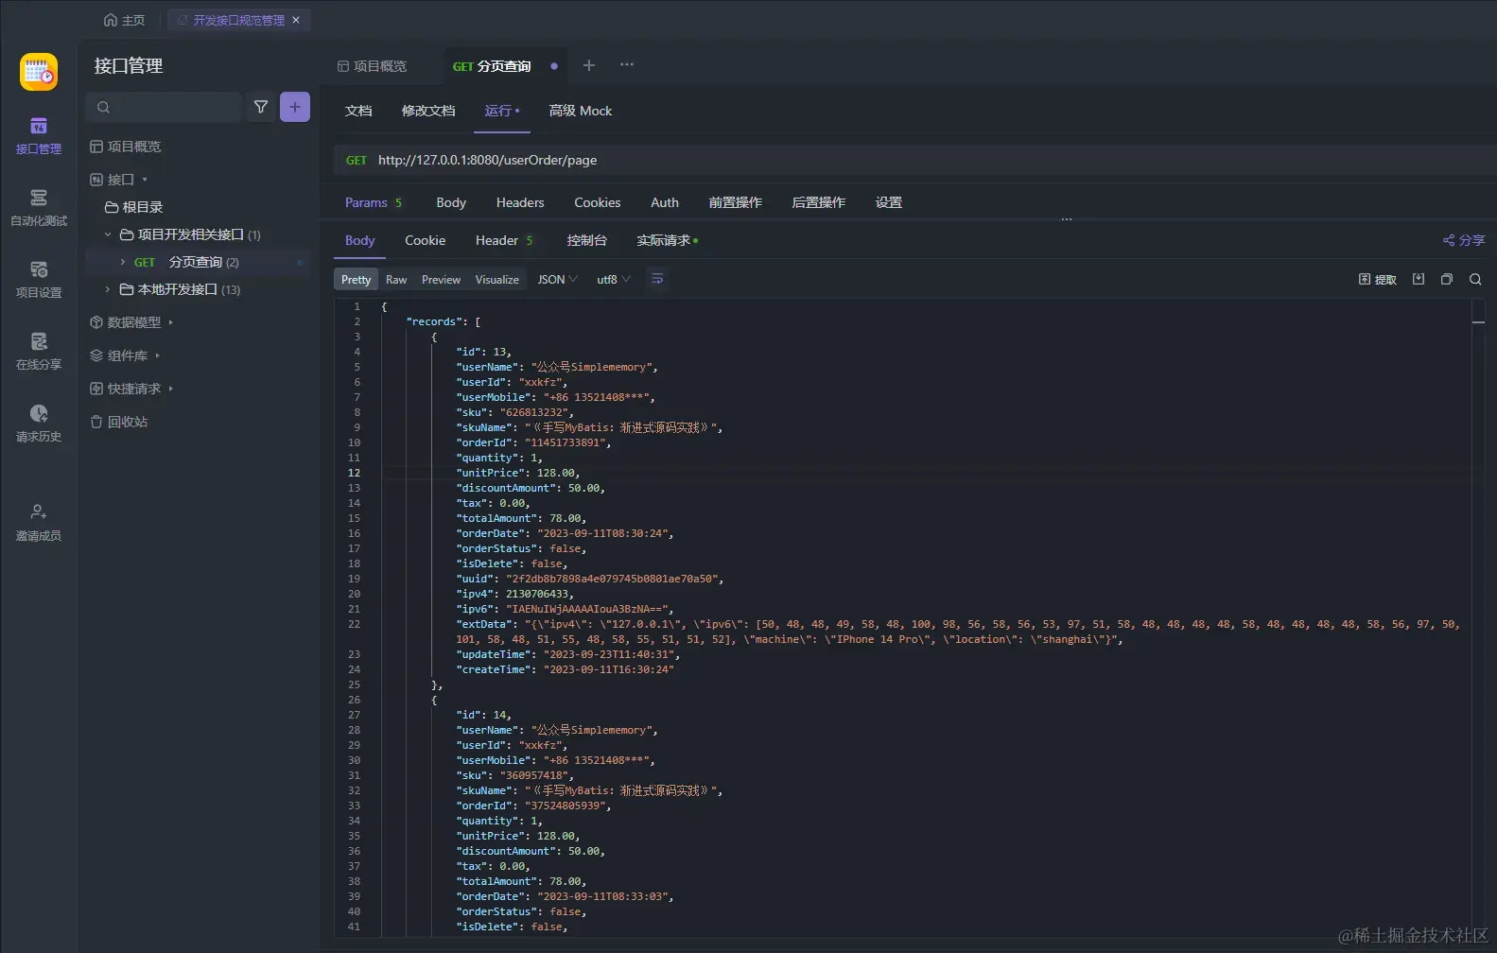Open the 主页 home tab
The height and width of the screenshot is (953, 1497).
point(124,20)
